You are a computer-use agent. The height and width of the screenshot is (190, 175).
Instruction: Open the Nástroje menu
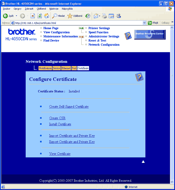pos(54,9)
